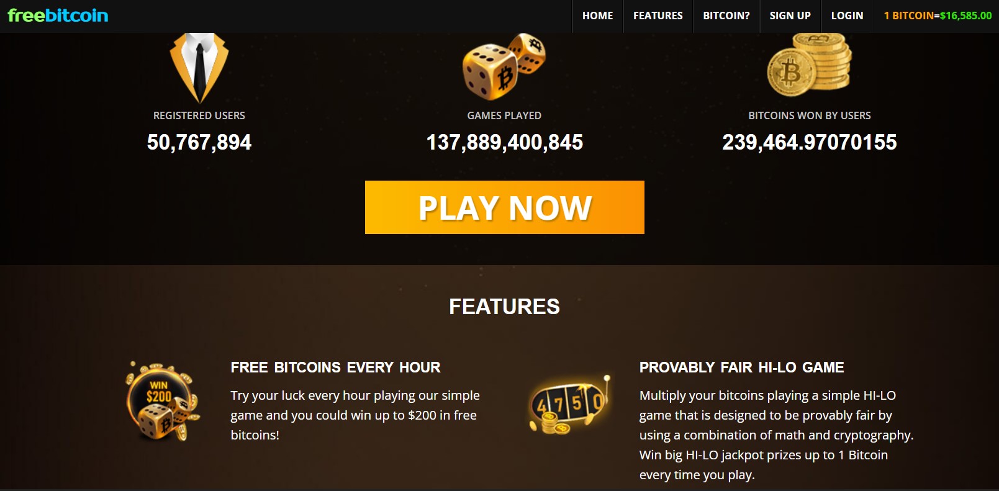Open the HOME menu item
The image size is (999, 491).
597,16
